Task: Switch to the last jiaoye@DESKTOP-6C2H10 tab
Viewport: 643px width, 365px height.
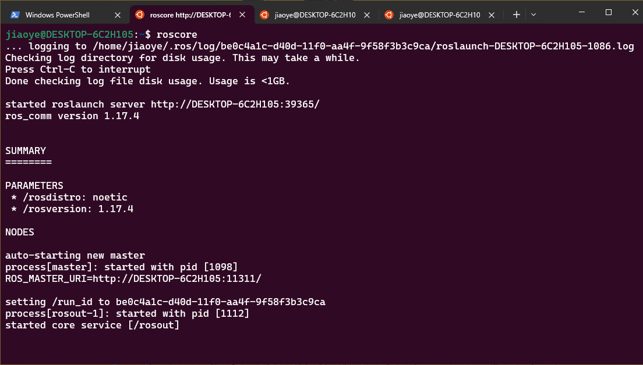Action: (440, 15)
